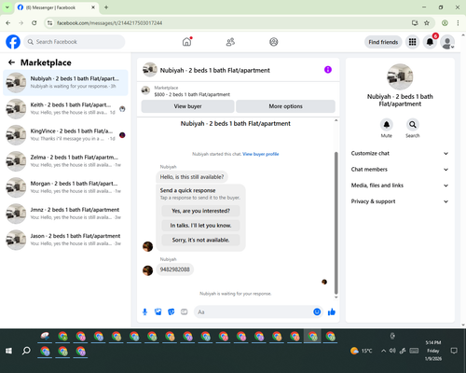Send a thumbs-up like

click(x=332, y=311)
